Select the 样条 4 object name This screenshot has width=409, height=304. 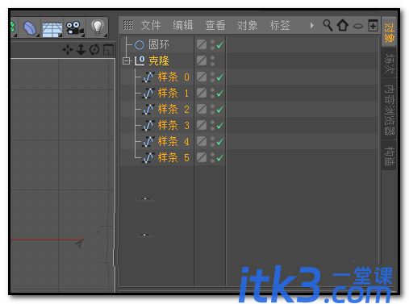(x=173, y=142)
